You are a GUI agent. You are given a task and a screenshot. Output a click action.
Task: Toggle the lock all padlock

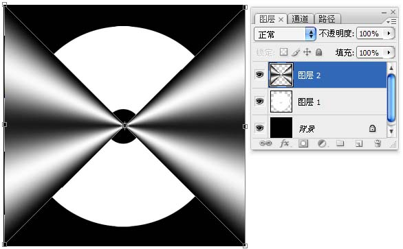318,52
